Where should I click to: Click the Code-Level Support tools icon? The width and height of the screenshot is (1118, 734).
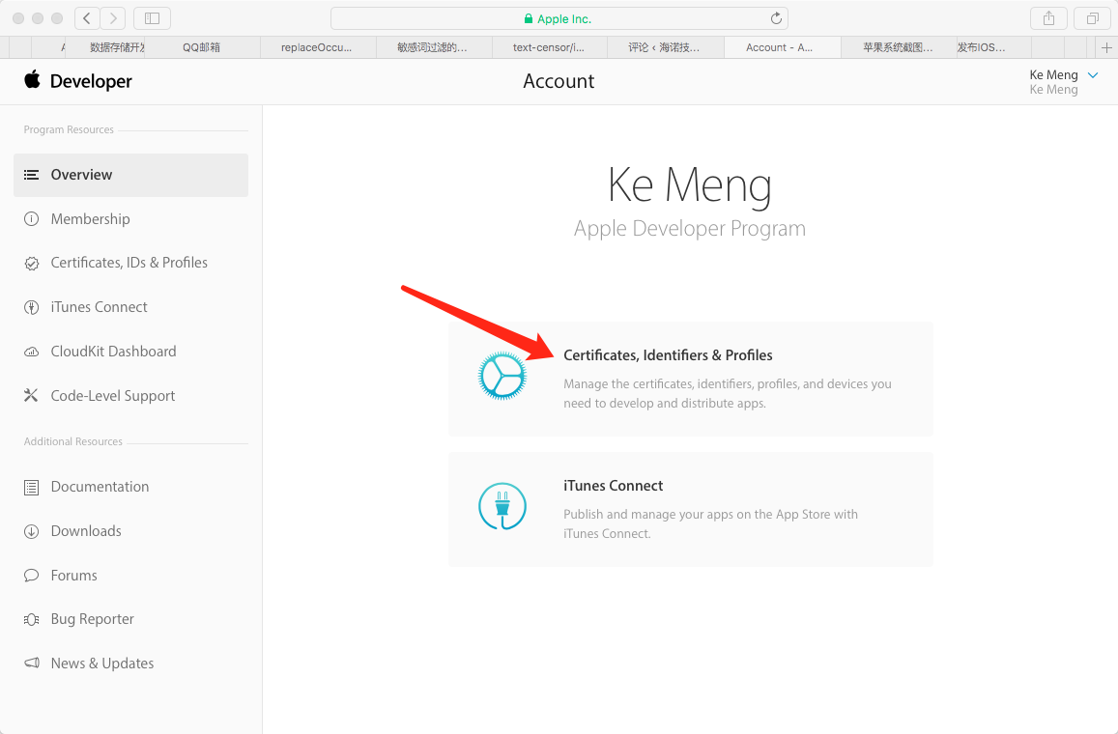click(x=31, y=396)
